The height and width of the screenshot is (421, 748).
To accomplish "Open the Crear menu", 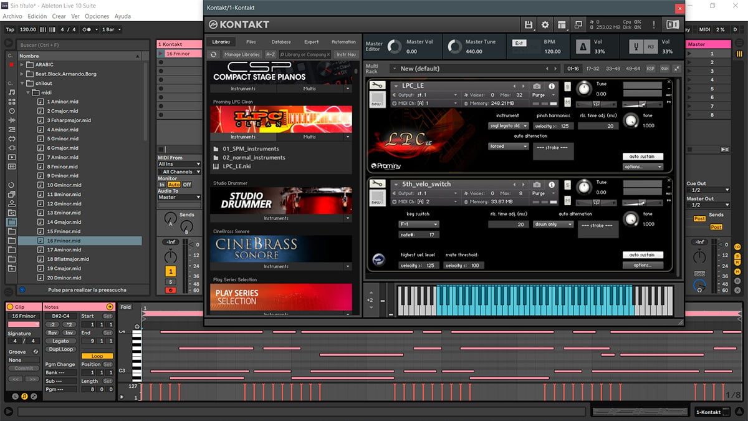I will [x=59, y=16].
